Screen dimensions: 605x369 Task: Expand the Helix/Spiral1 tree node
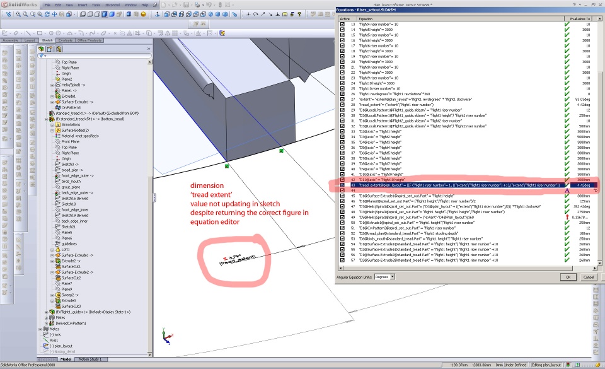52,85
